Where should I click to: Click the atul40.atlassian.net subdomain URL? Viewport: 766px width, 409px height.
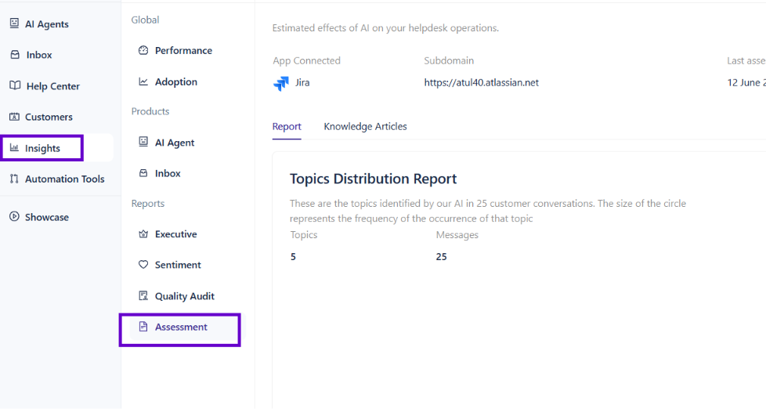(x=481, y=82)
